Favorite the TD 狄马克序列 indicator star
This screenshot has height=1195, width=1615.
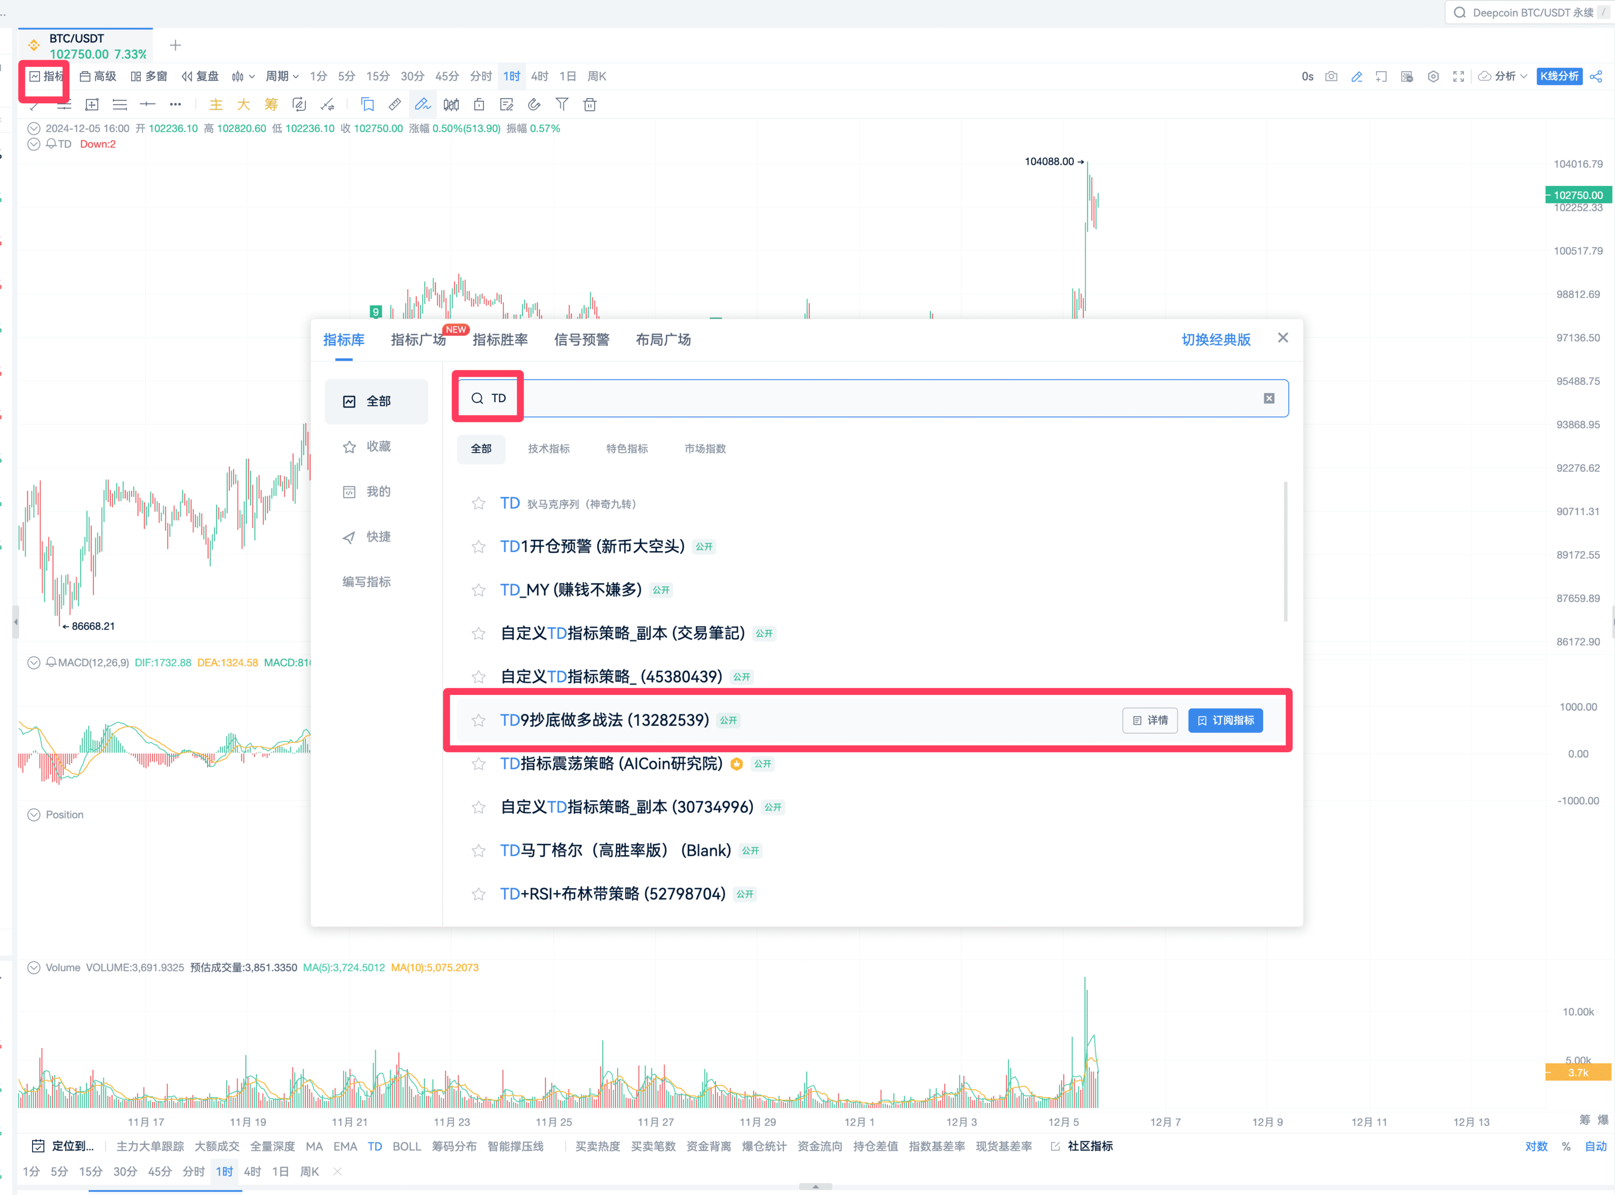click(478, 503)
